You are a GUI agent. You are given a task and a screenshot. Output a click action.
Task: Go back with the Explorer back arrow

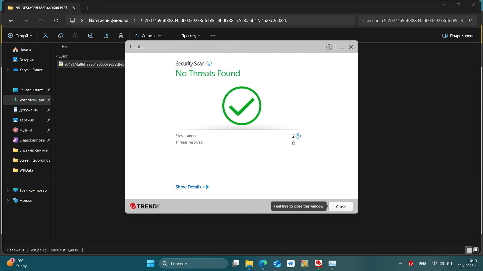(x=11, y=20)
